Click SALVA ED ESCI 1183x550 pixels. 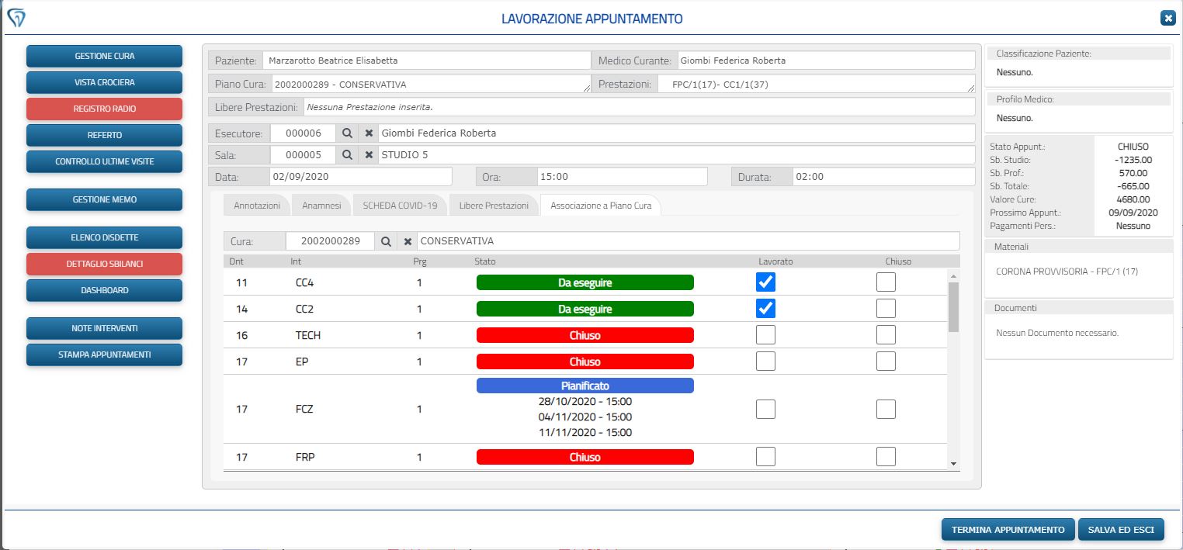1121,529
